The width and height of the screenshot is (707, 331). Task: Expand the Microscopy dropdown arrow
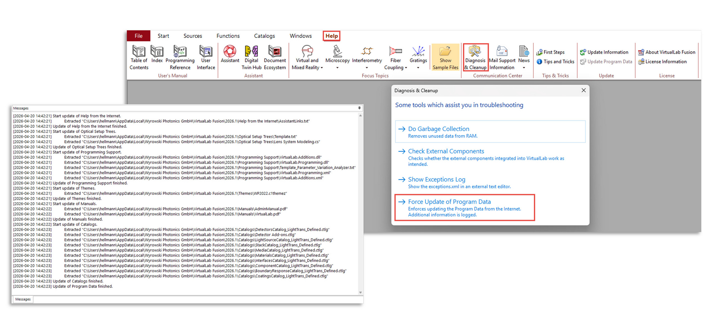point(337,68)
